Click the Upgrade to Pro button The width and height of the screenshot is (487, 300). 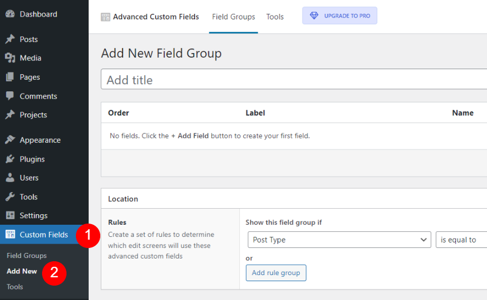pyautogui.click(x=340, y=16)
